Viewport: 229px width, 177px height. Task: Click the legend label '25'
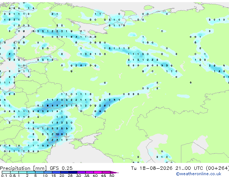pyautogui.click(x=70, y=176)
